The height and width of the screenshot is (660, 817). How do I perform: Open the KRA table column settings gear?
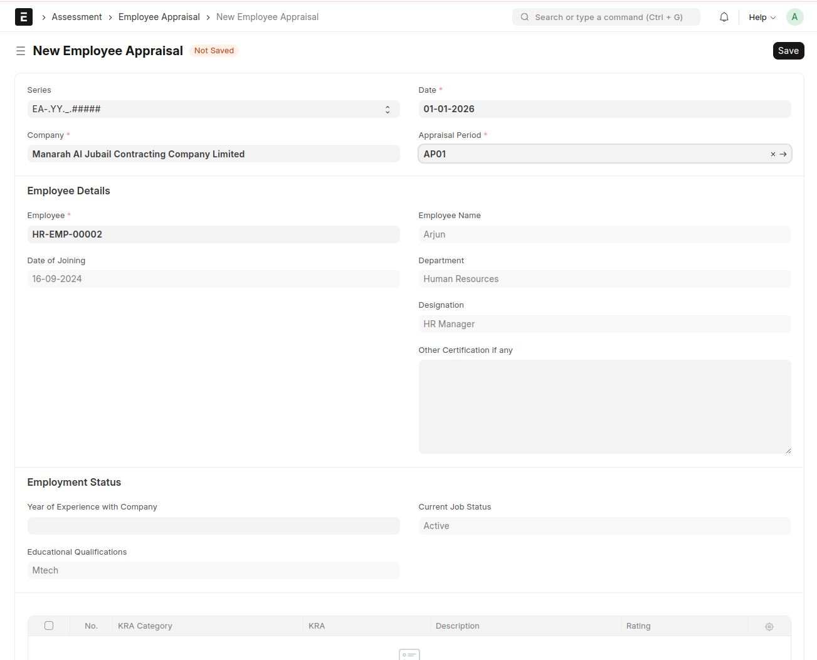tap(769, 626)
